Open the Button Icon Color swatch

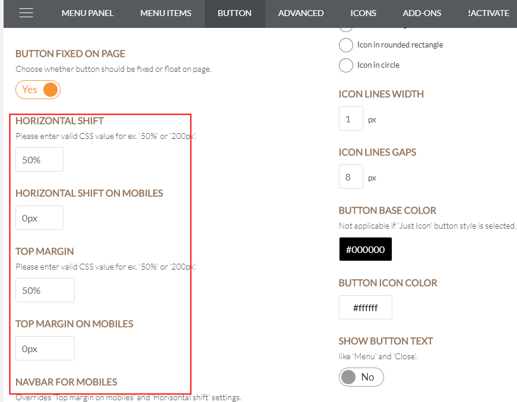click(x=365, y=308)
